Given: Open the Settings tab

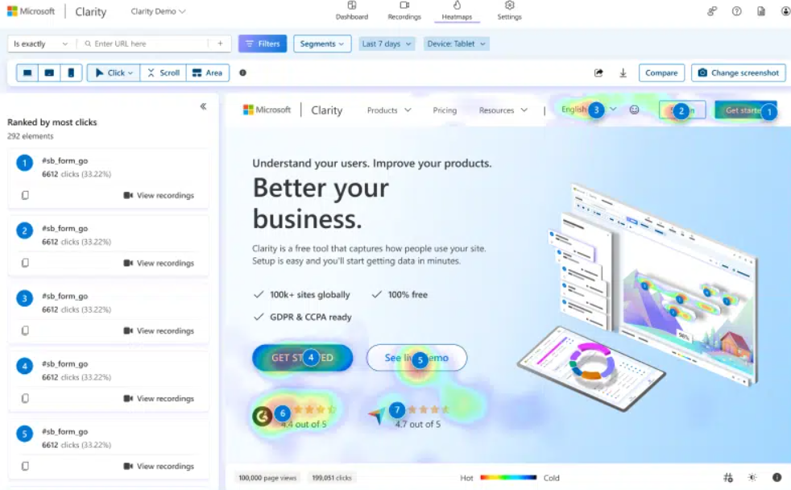Looking at the screenshot, I should tap(510, 11).
